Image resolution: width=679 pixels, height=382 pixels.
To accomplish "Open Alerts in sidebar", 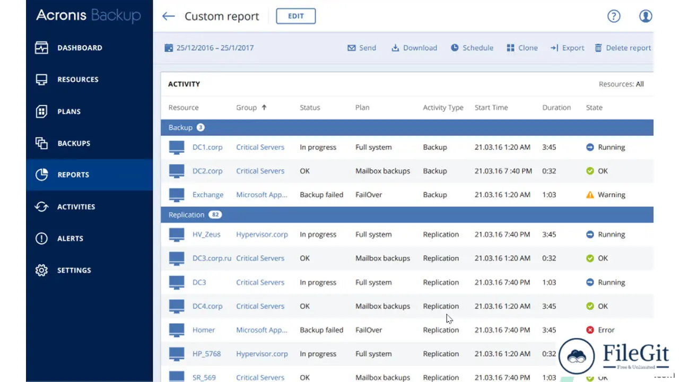I will click(x=89, y=239).
